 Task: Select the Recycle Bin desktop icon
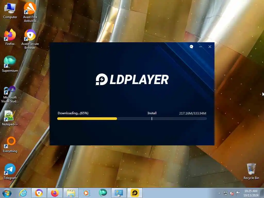tap(251, 171)
